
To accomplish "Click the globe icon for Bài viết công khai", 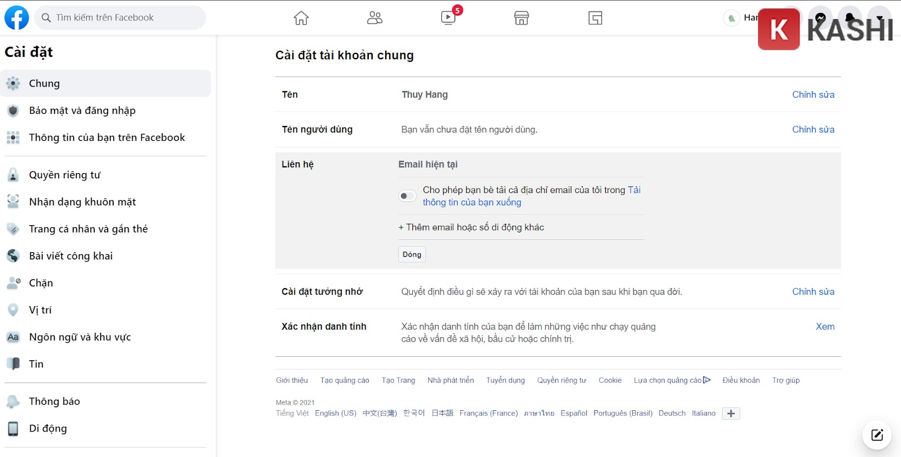I will [13, 256].
